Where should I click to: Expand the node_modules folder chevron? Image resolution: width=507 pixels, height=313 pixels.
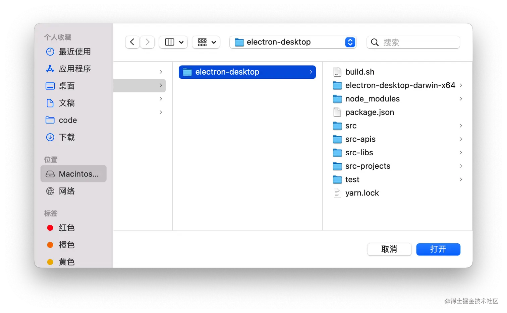click(x=460, y=99)
